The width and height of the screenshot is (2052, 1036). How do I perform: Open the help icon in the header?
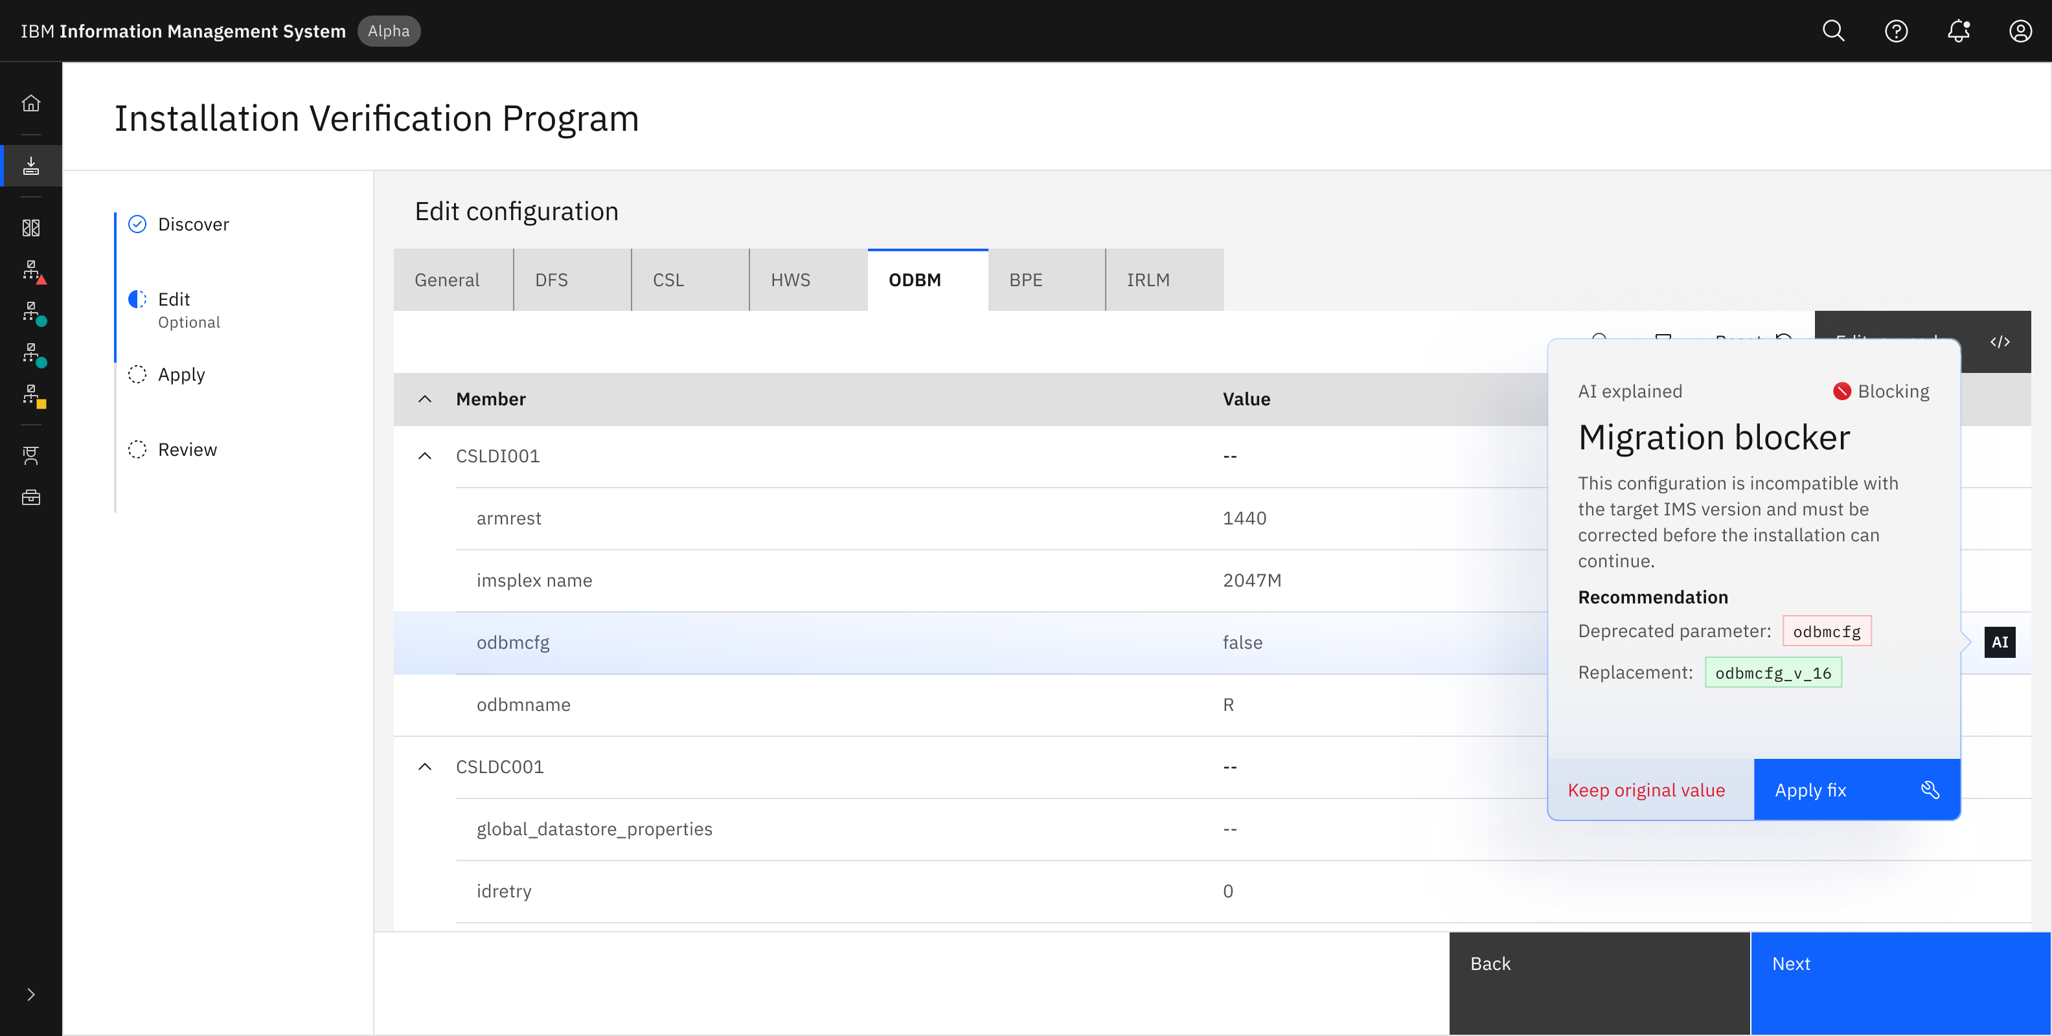(x=1896, y=31)
